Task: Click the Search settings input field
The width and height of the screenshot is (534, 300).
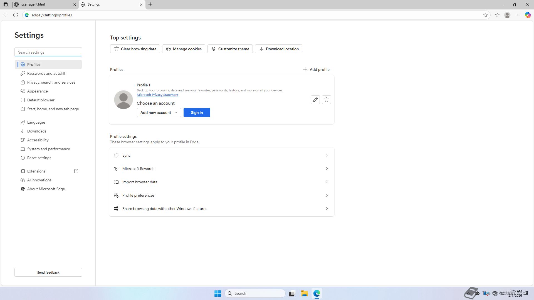Action: click(x=48, y=52)
